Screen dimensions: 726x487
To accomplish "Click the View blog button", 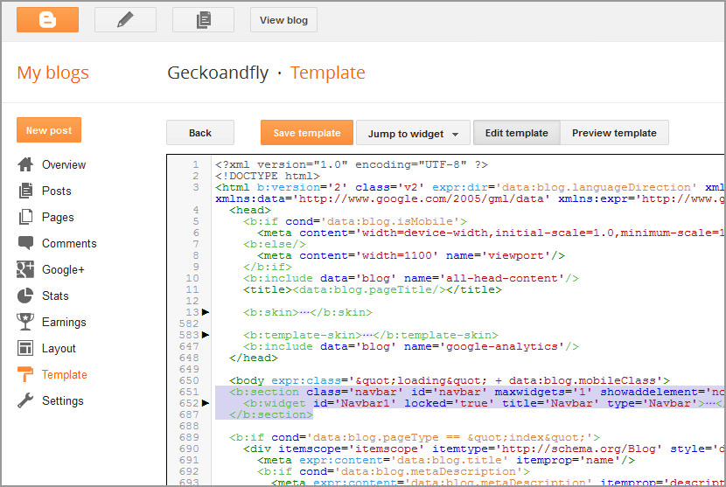I will click(283, 20).
